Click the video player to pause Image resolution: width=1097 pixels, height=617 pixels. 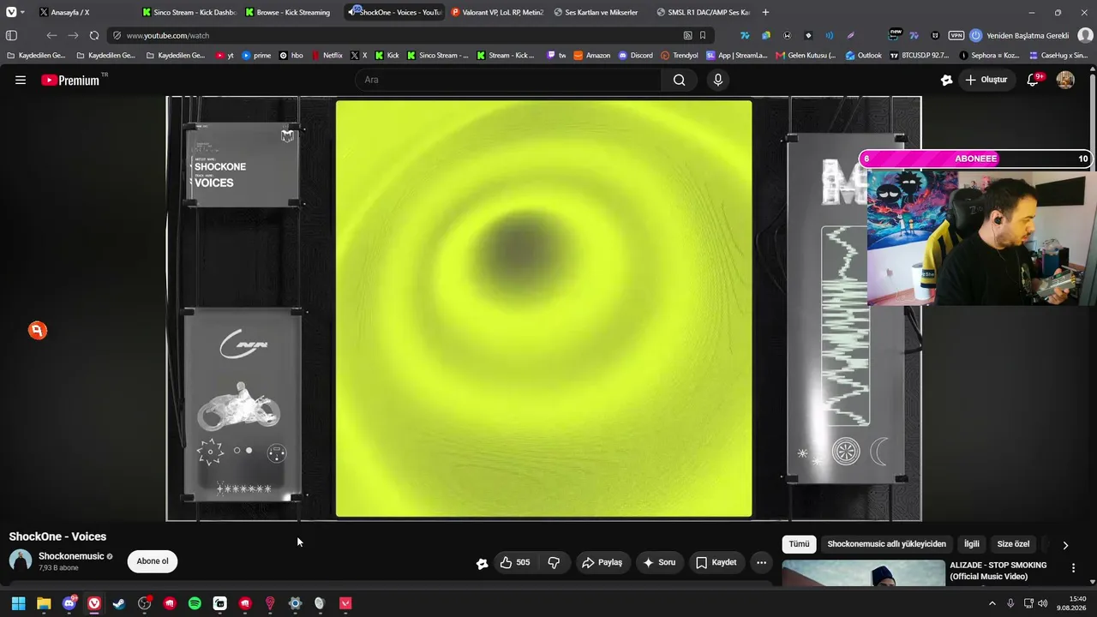543,308
